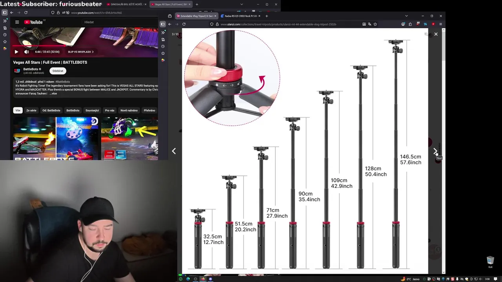502x282 pixels.
Task: Select the Přehráno filter chip
Action: 149,110
